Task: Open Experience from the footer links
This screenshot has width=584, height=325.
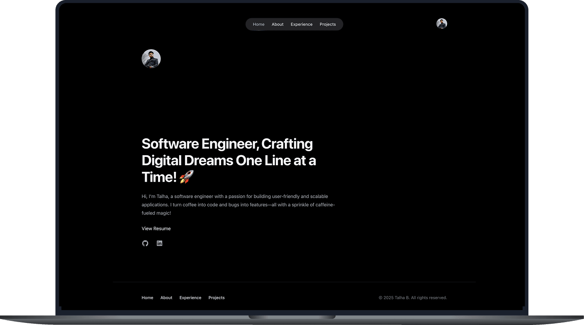Action: point(190,298)
